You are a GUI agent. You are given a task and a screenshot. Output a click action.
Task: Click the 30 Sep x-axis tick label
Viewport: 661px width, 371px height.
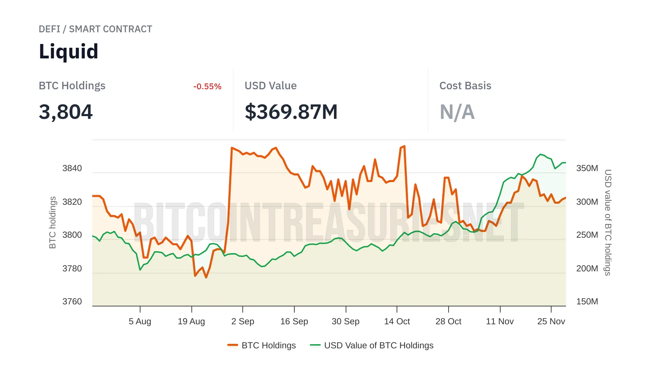click(345, 322)
